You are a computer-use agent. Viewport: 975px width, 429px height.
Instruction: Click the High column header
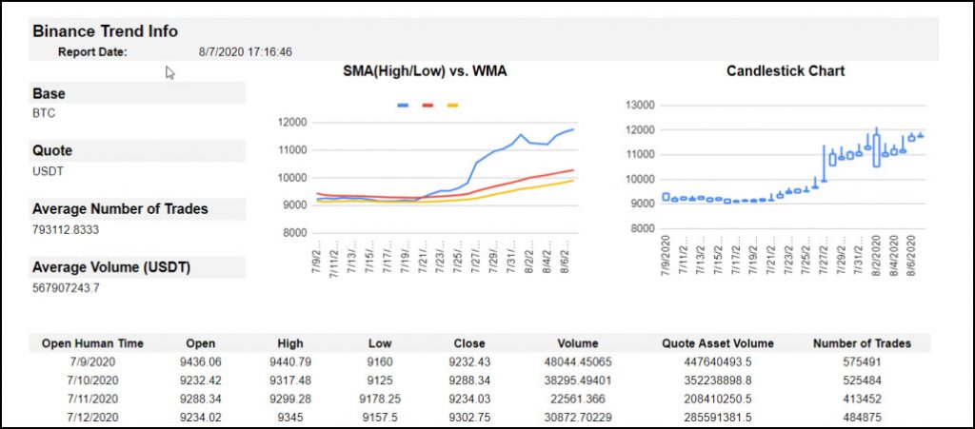290,343
